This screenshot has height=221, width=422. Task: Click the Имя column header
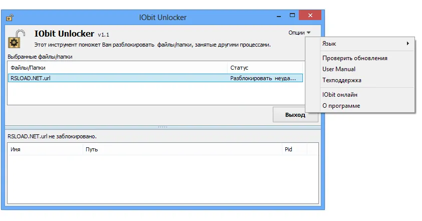(x=45, y=149)
